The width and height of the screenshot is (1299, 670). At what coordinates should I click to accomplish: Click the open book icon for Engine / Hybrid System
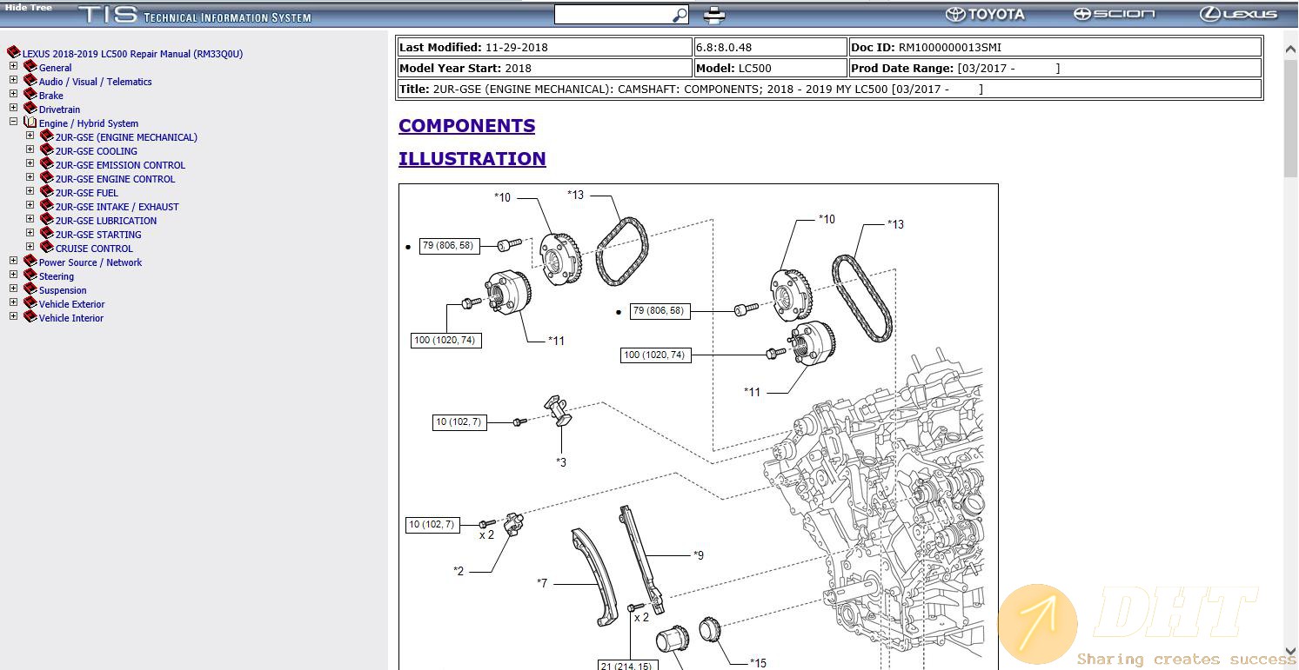tap(30, 122)
